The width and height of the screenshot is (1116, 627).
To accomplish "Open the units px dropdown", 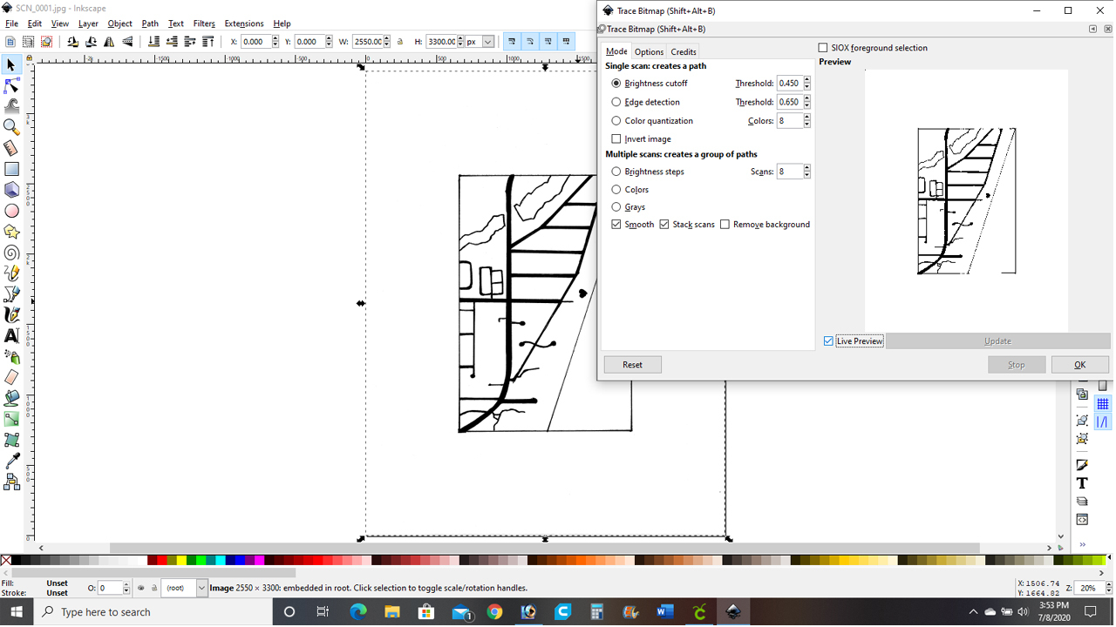I will pos(488,42).
